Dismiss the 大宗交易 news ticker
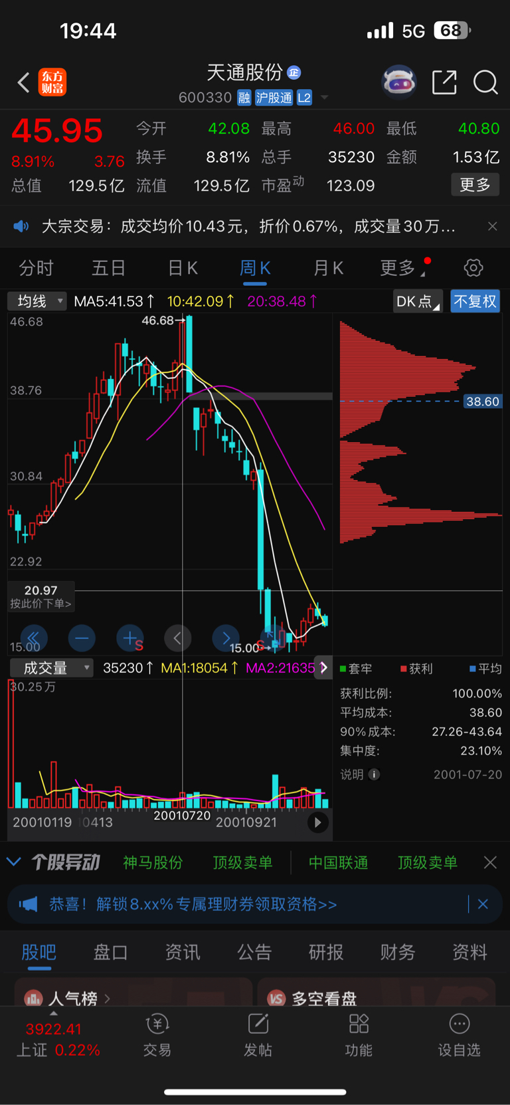 click(492, 226)
